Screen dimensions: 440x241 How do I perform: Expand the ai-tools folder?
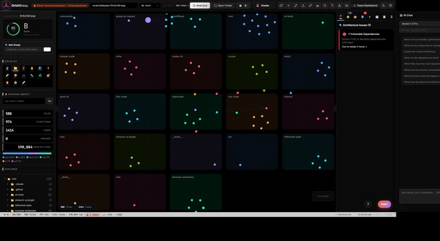click(x=8, y=195)
